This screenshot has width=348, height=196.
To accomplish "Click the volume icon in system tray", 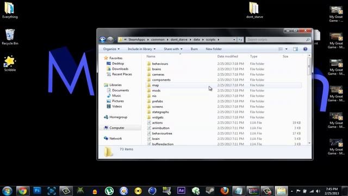I will [318, 191].
